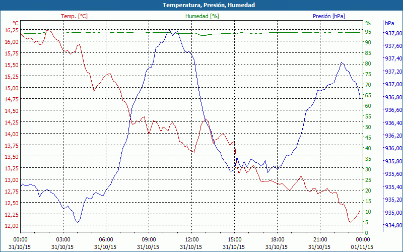The height and width of the screenshot is (252, 403).
Task: Click the 16,25 temperature axis value
Action: (x=12, y=30)
